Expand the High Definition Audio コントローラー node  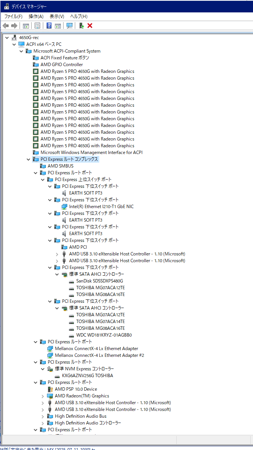(x=42, y=423)
